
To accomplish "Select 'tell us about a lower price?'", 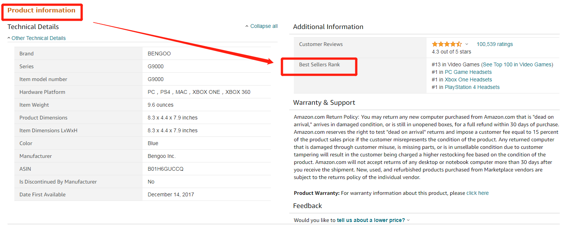I will [x=371, y=220].
